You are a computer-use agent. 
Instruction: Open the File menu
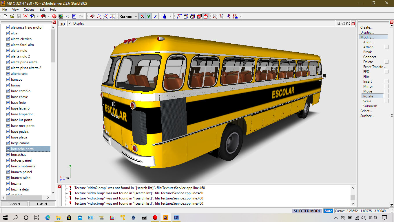[x=4, y=10]
